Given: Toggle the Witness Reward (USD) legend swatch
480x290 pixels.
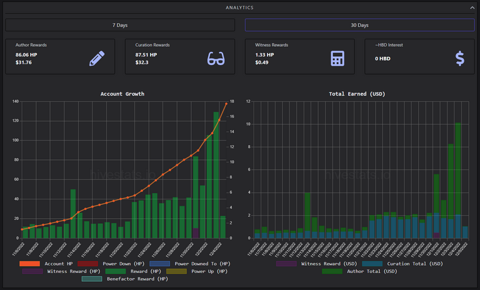Looking at the screenshot, I should 286,264.
